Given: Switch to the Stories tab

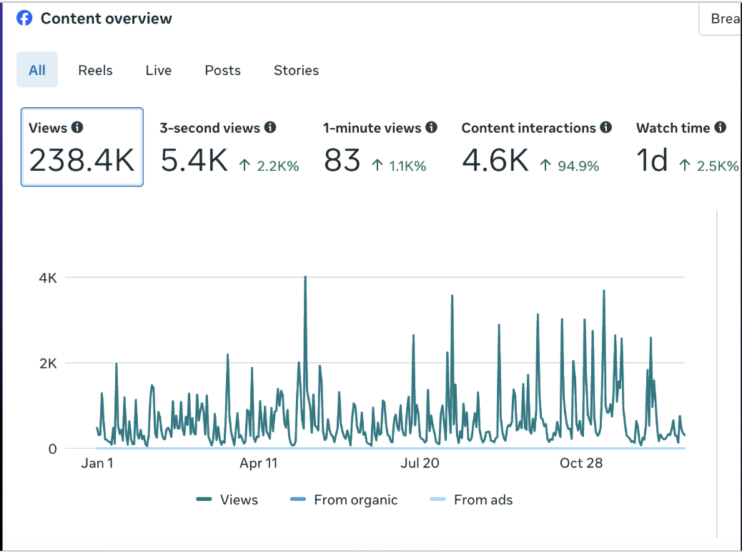Looking at the screenshot, I should 296,71.
